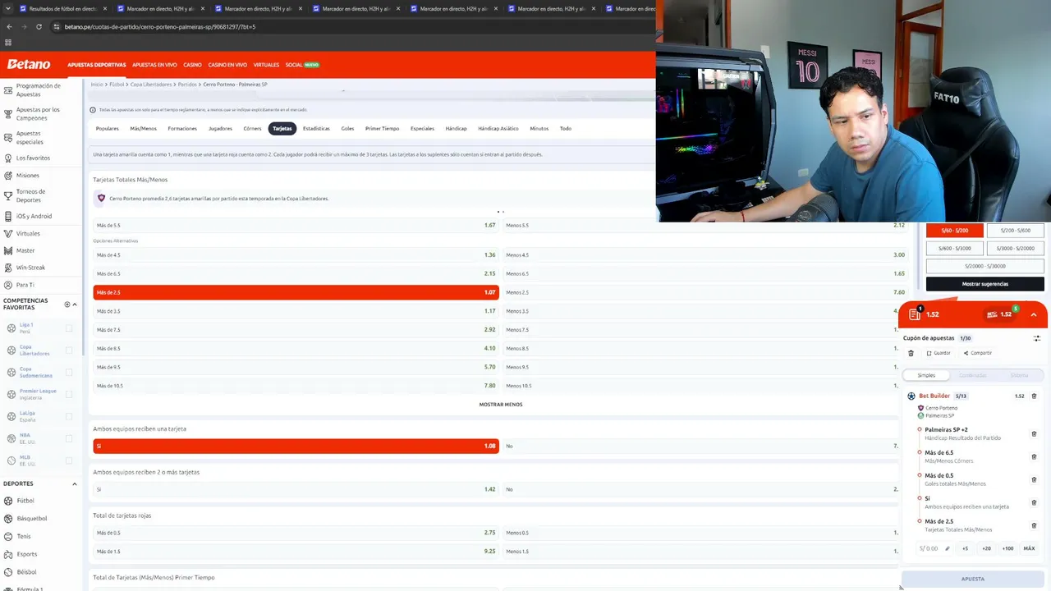This screenshot has width=1051, height=591.
Task: Tick Copa Sudamericana checkbox
Action: (69, 373)
